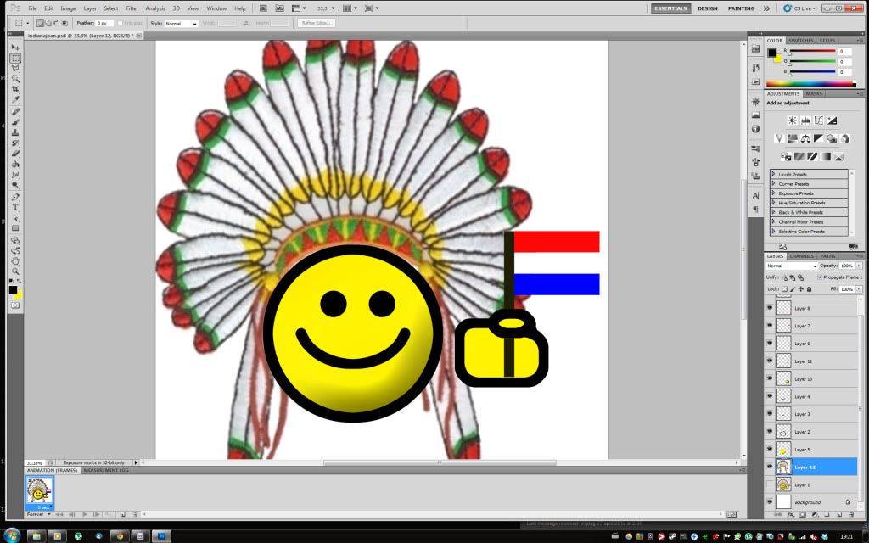Hide Layer 8 using its eye icon
This screenshot has height=543, width=869.
click(x=769, y=307)
